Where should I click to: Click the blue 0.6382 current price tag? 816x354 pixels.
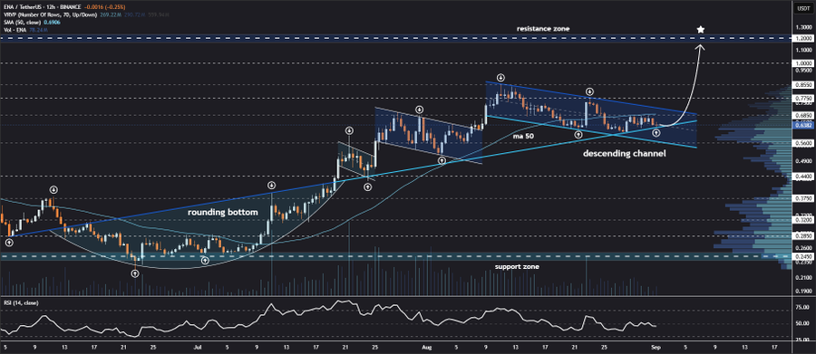(803, 125)
